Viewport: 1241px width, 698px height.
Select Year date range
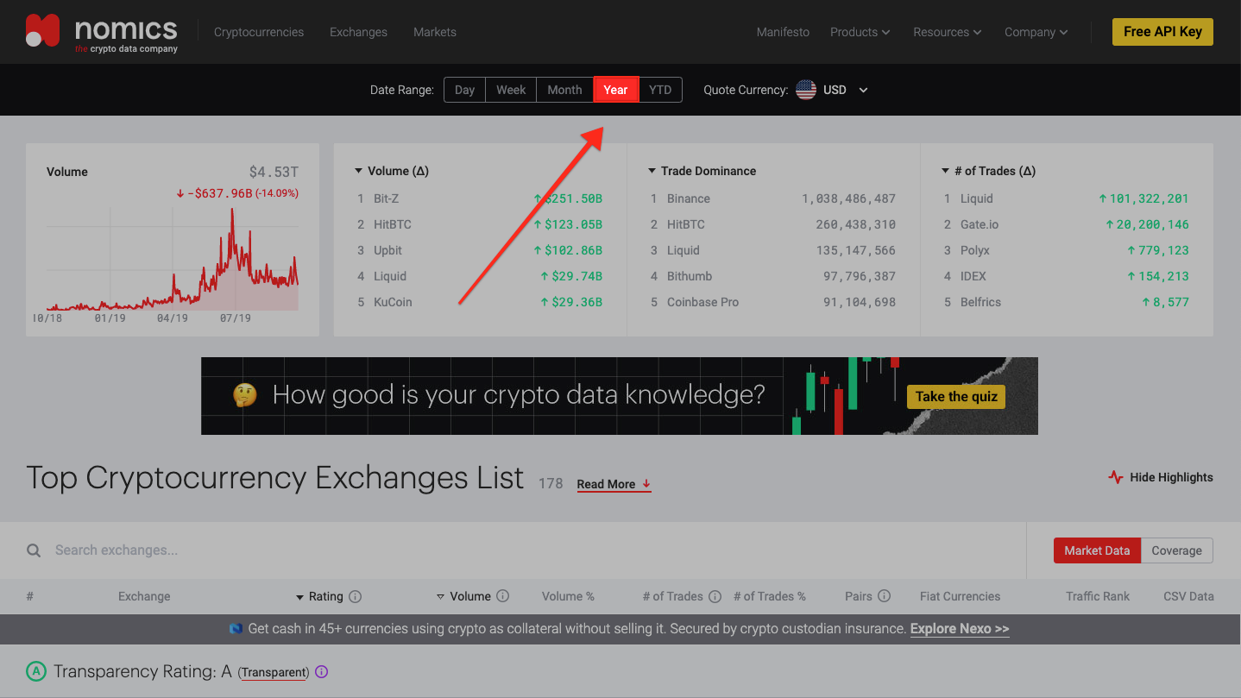coord(615,90)
